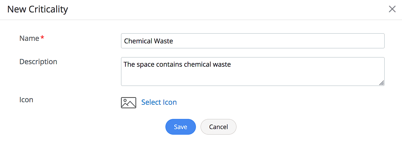
Task: Click the Icon field label
Action: [x=26, y=100]
